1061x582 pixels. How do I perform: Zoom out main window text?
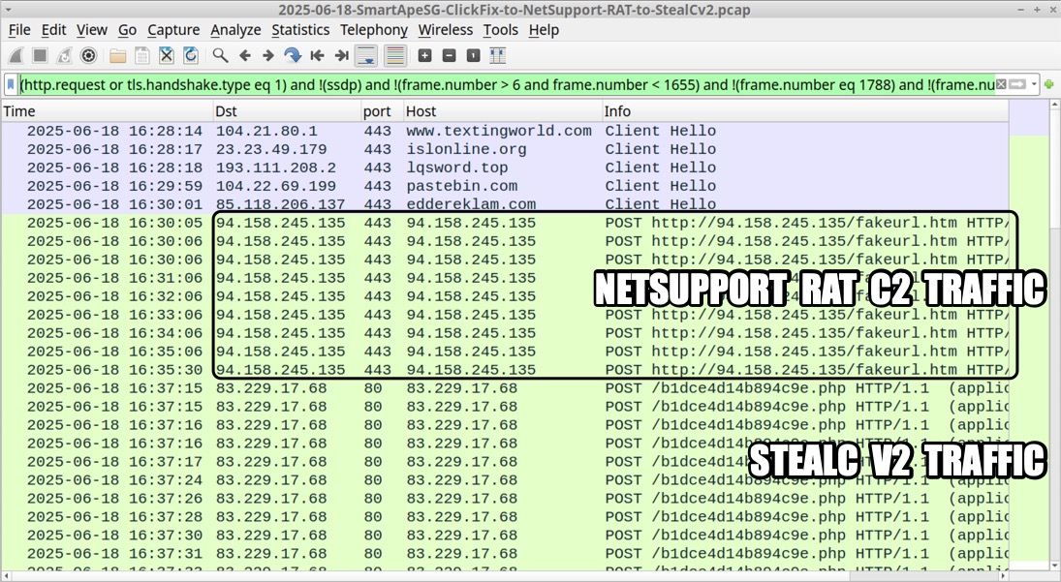tap(450, 56)
